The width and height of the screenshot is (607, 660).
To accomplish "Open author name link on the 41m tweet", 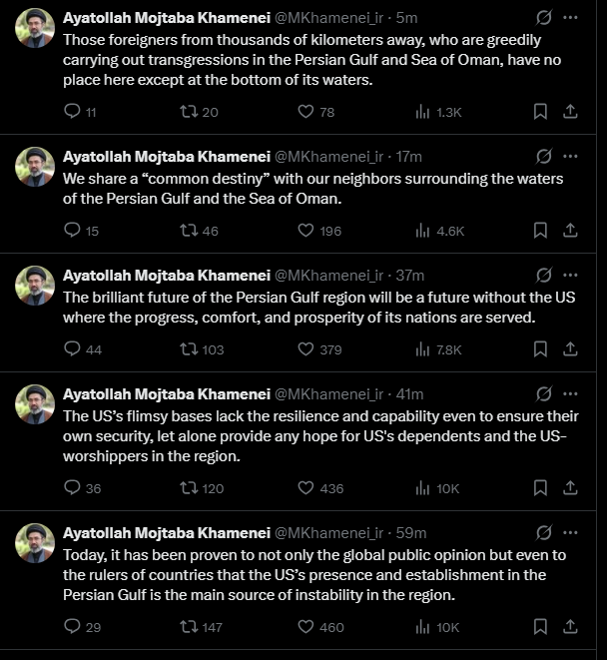I will tap(166, 393).
